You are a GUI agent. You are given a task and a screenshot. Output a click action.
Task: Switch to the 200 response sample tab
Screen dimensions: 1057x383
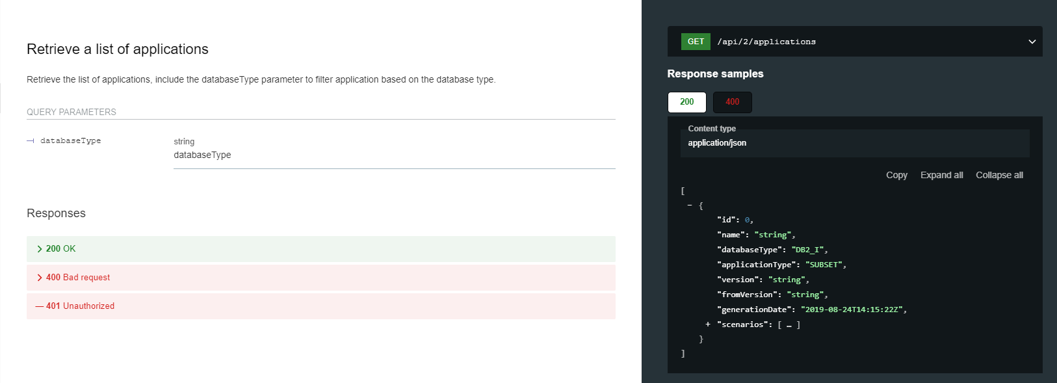coord(686,102)
